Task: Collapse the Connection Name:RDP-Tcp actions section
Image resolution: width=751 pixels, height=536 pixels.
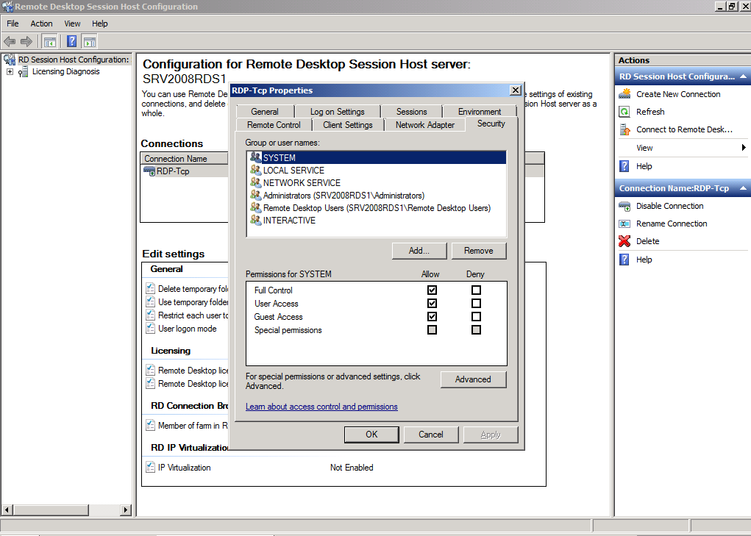Action: 743,188
